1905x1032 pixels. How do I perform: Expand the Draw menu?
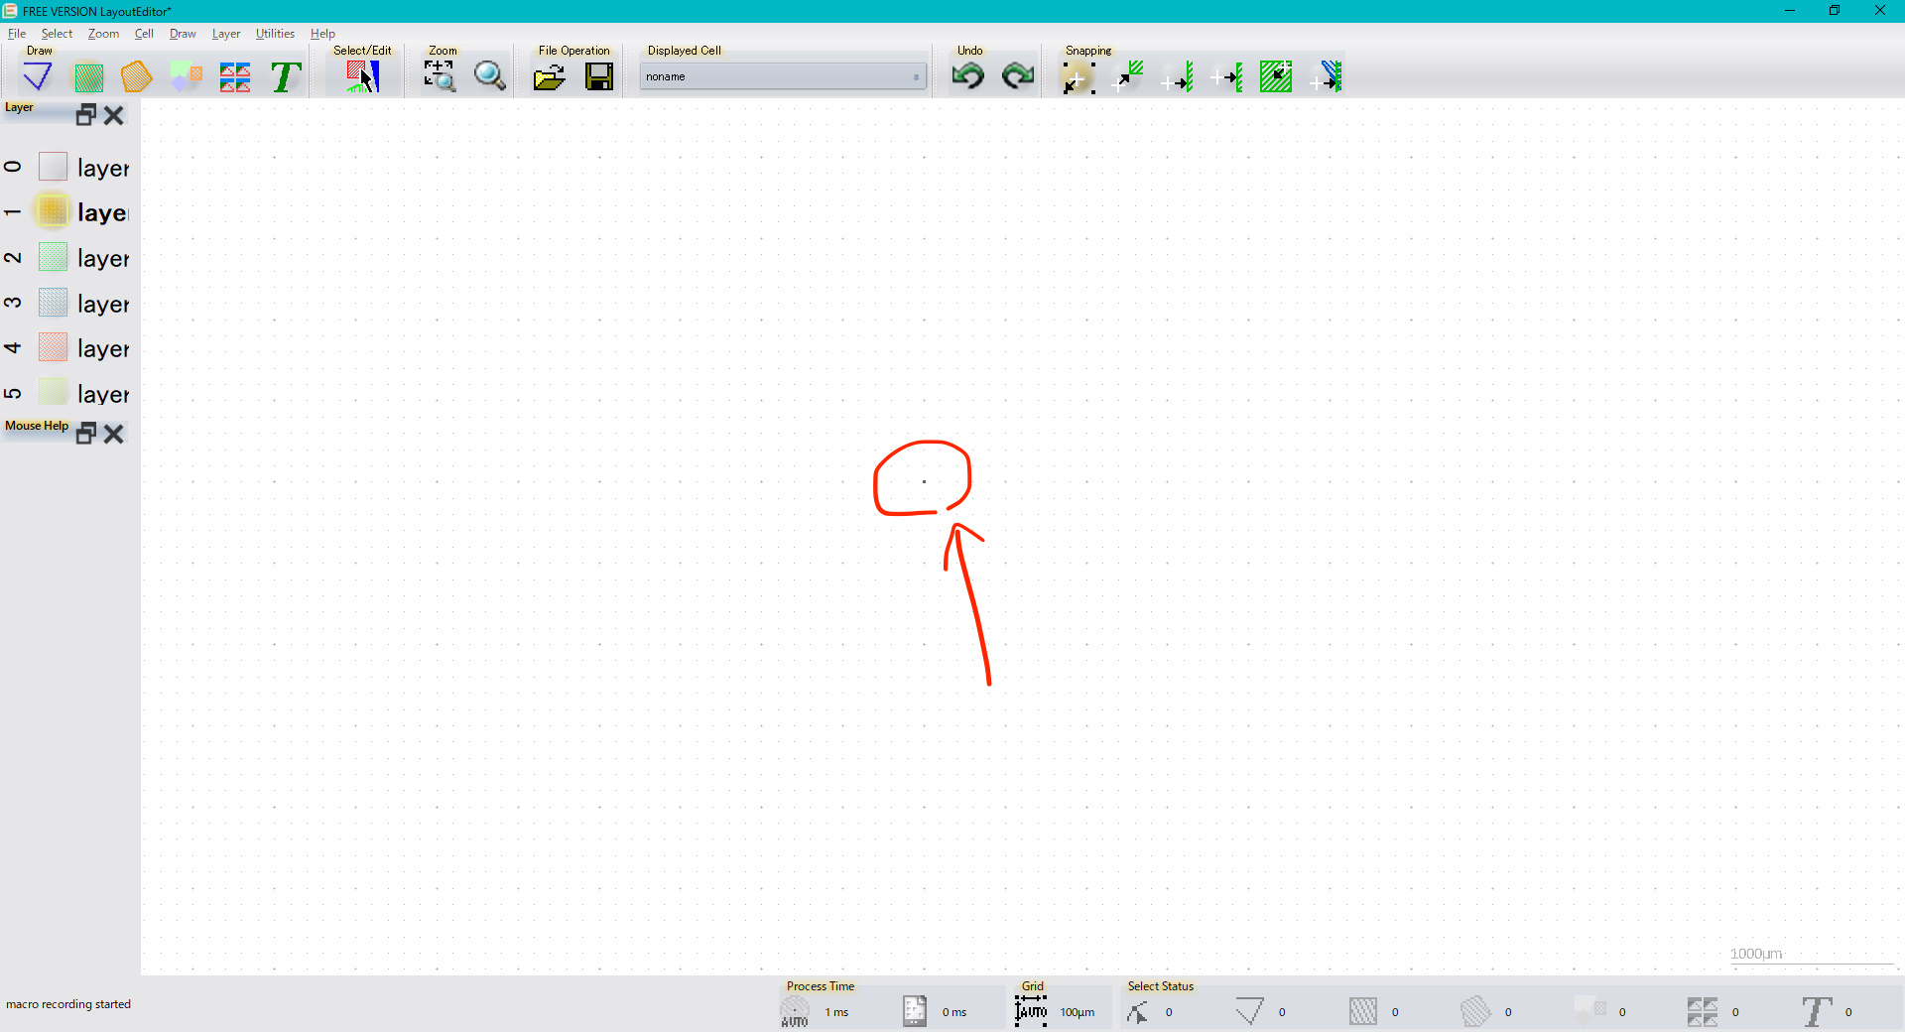click(x=183, y=34)
